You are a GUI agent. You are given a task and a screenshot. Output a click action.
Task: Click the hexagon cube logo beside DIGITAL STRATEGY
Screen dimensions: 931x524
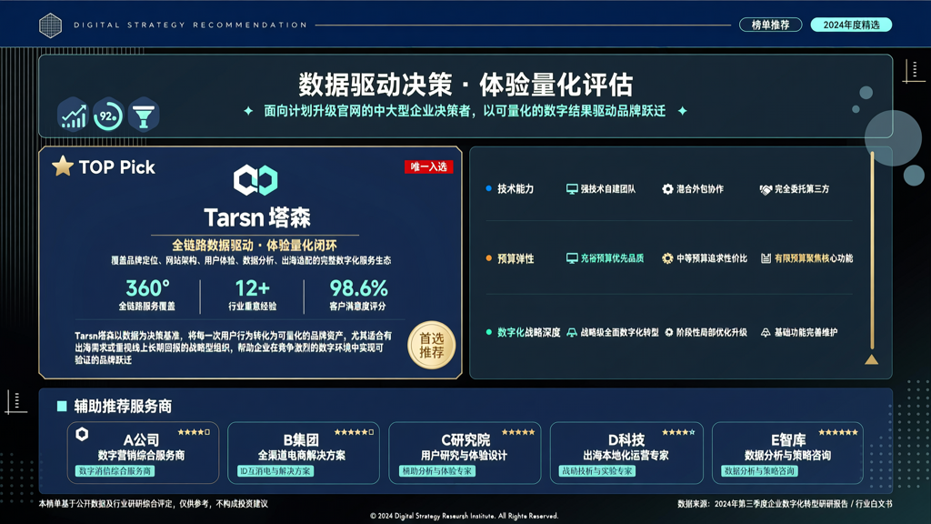pyautogui.click(x=51, y=25)
